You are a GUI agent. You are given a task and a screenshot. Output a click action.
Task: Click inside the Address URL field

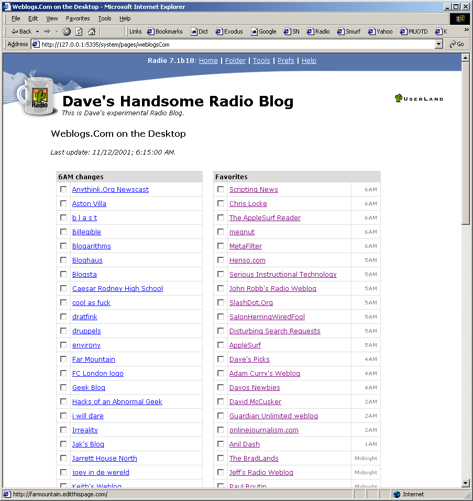(x=236, y=45)
